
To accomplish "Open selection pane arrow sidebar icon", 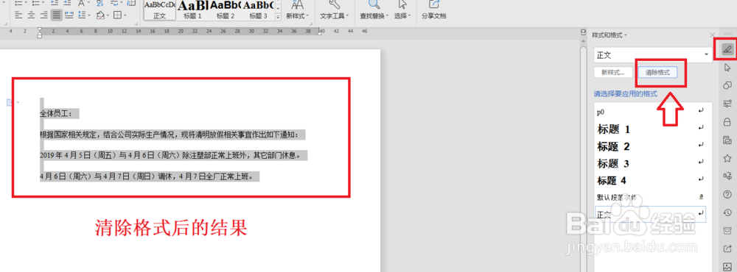I will (x=727, y=67).
